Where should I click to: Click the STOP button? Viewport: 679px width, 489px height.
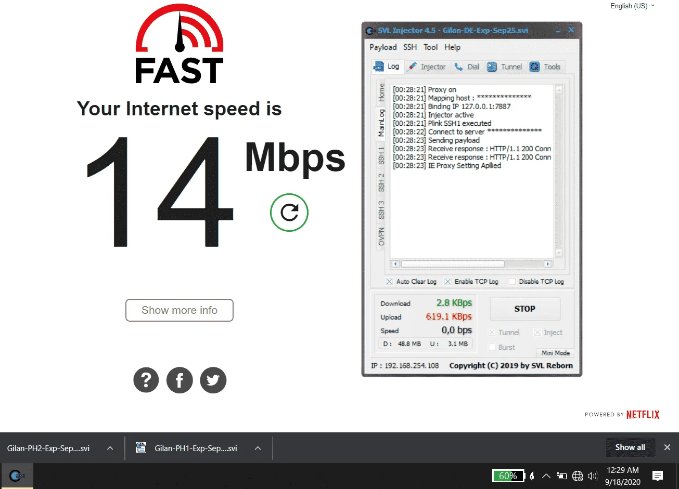pos(525,309)
